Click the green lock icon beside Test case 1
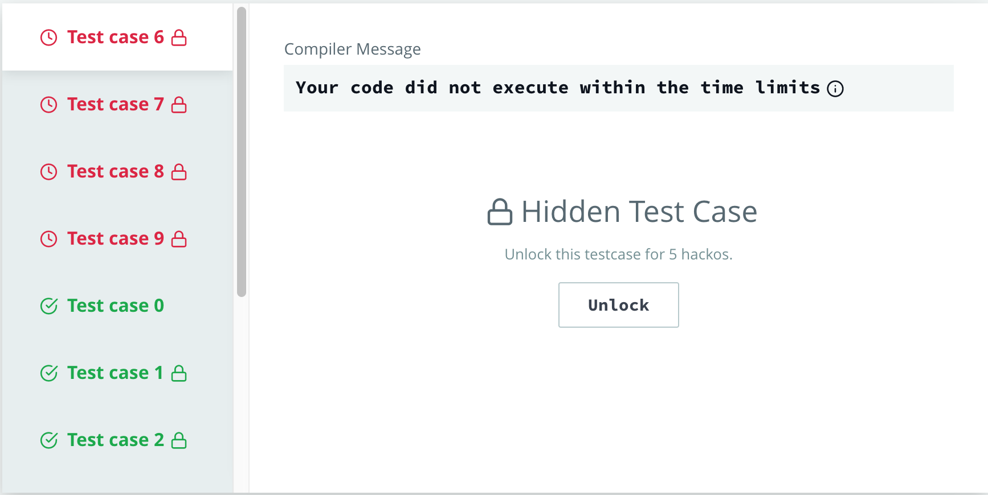The height and width of the screenshot is (495, 988). click(179, 373)
